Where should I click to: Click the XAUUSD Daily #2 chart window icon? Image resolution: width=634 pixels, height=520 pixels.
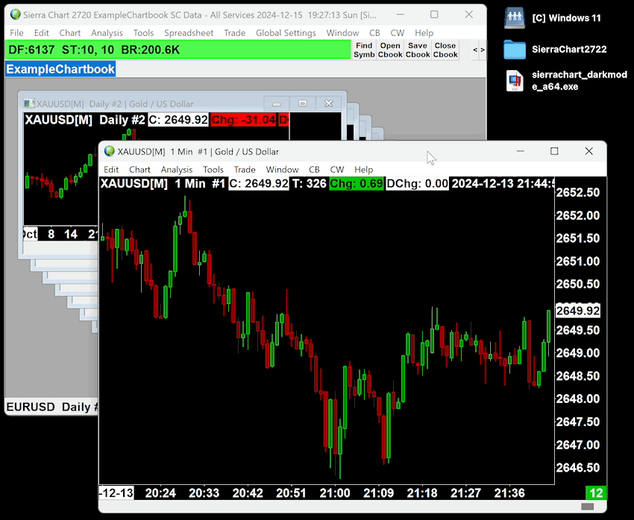[x=28, y=104]
